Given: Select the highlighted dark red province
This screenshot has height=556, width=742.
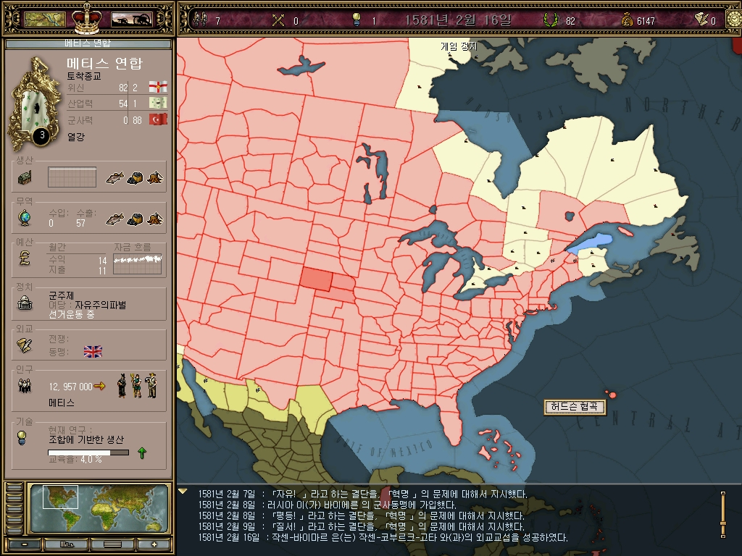Looking at the screenshot, I should [x=316, y=279].
